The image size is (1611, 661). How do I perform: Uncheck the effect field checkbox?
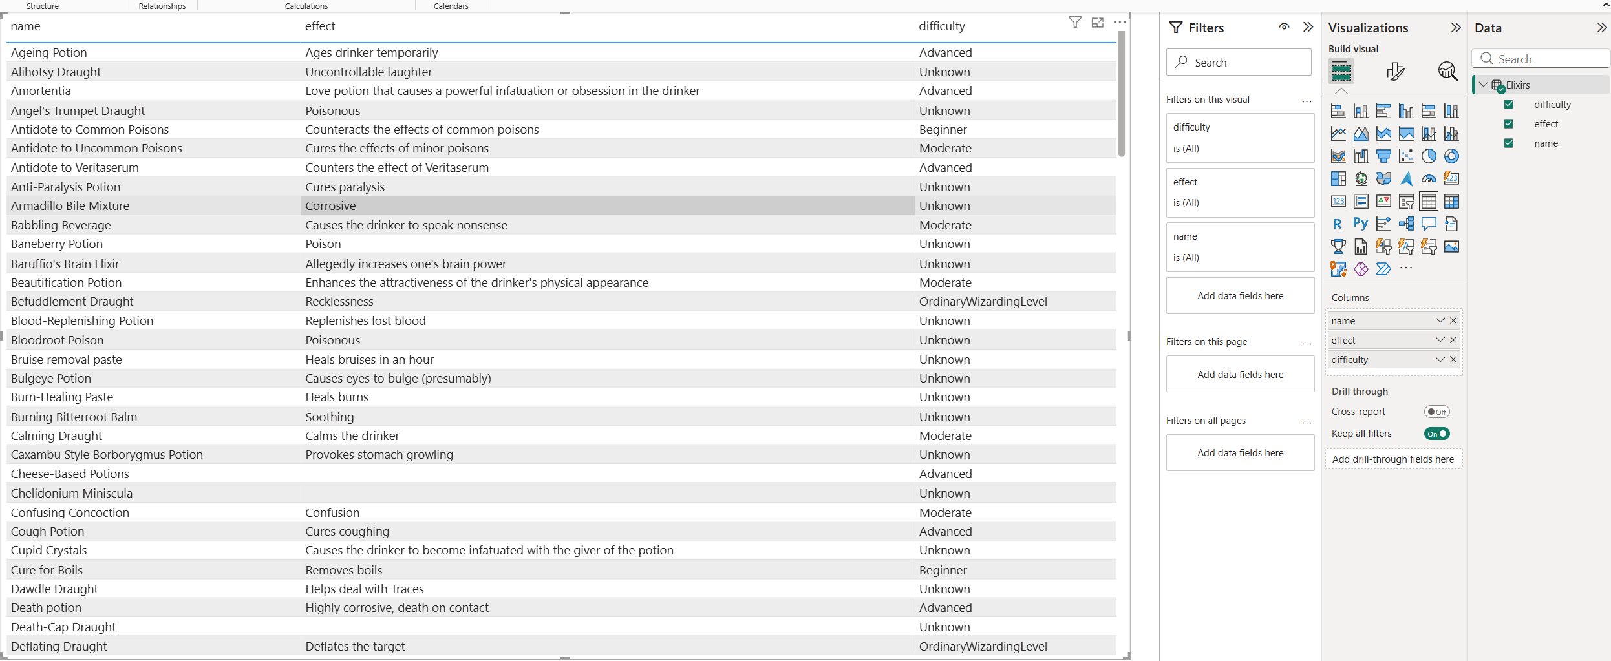click(1508, 124)
